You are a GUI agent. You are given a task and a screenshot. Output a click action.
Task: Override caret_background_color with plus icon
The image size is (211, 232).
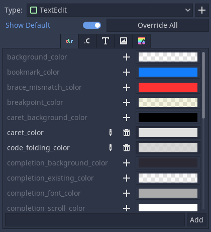(x=127, y=118)
